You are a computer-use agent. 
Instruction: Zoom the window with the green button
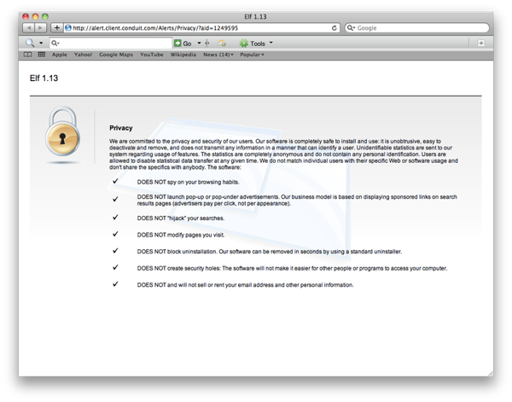click(45, 16)
